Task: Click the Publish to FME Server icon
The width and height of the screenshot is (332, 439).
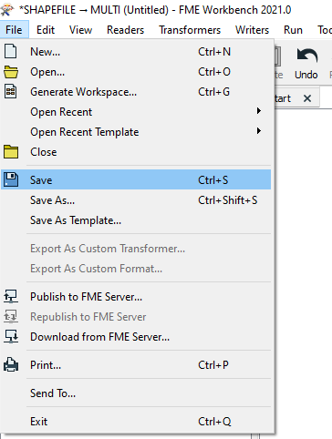Action: click(11, 296)
